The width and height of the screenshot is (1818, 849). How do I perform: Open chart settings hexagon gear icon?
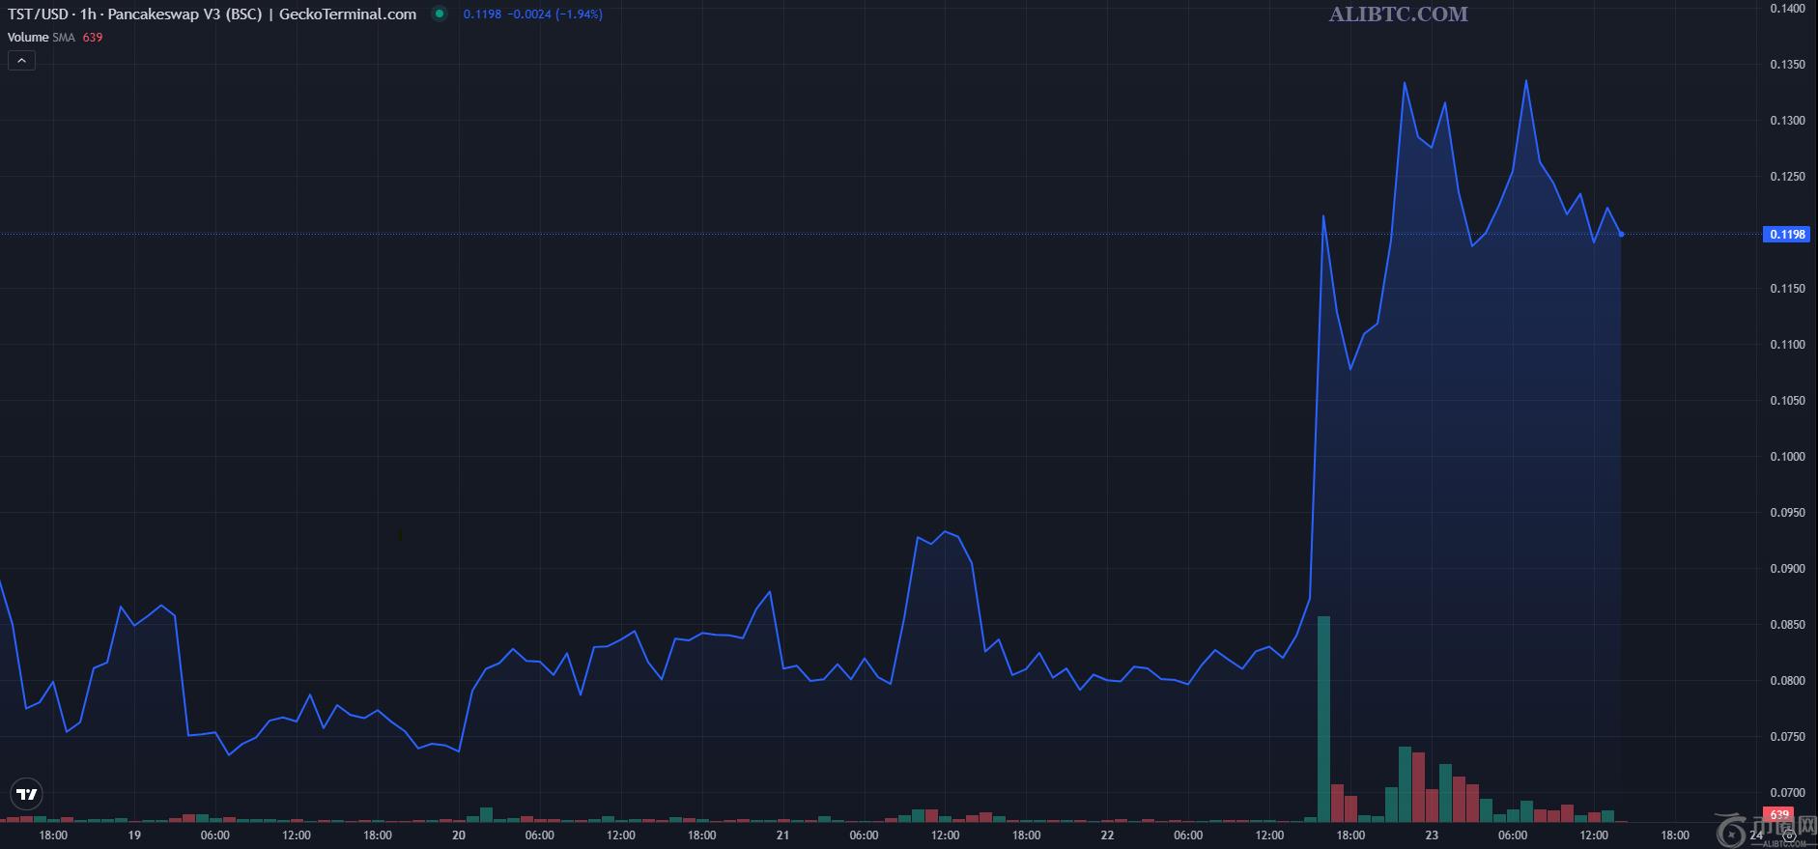pyautogui.click(x=1789, y=836)
